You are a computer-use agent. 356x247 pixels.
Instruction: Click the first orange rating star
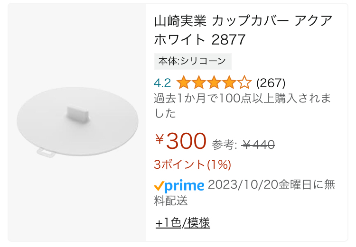183,83
